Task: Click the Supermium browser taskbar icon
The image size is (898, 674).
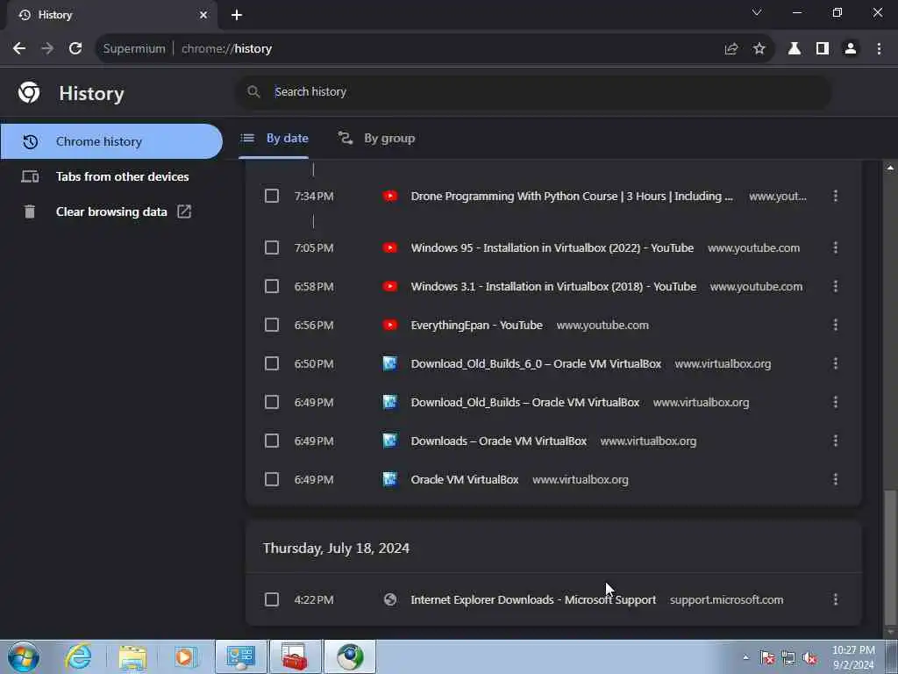Action: pos(350,656)
